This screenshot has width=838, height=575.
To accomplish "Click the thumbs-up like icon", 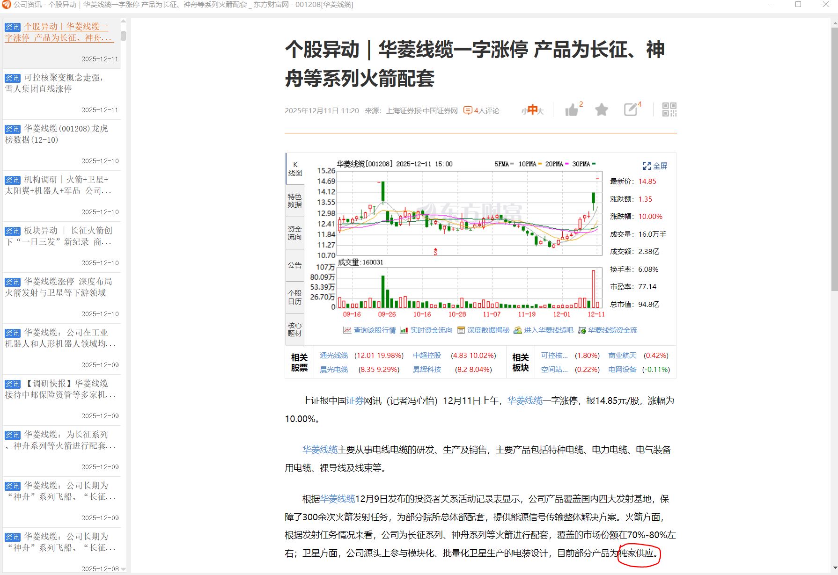I will tap(572, 110).
